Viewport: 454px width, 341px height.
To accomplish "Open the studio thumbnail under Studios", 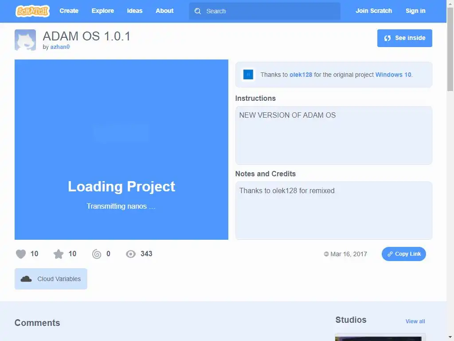I will pos(380,337).
